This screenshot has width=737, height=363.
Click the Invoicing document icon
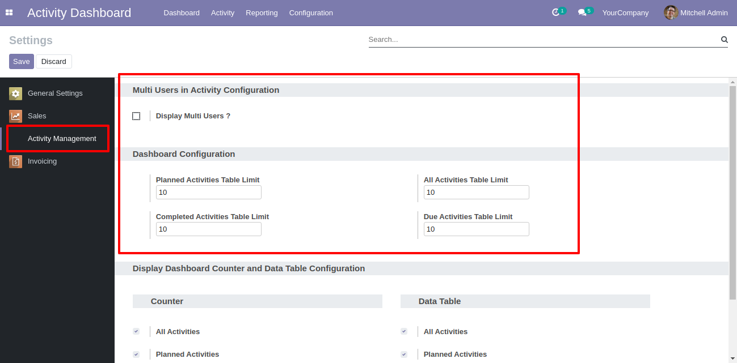pyautogui.click(x=15, y=161)
